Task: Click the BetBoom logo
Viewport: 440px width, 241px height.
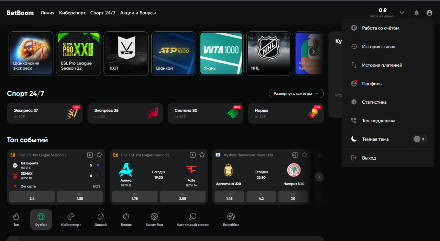Action: click(x=20, y=13)
